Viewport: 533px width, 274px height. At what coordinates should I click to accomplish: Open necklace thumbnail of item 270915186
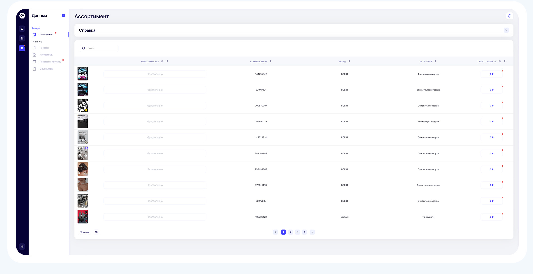click(83, 185)
